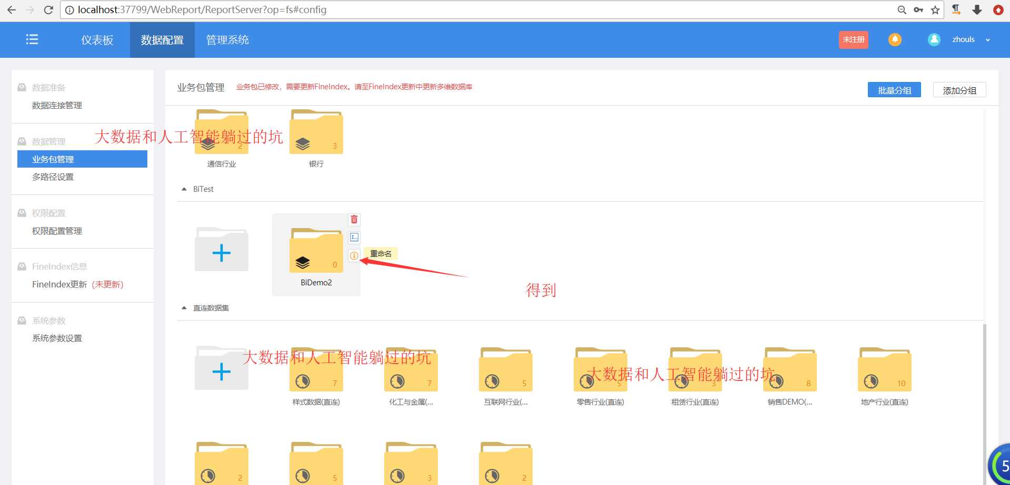Switch to the 管理系统 tab
This screenshot has height=485, width=1010.
pyautogui.click(x=227, y=40)
